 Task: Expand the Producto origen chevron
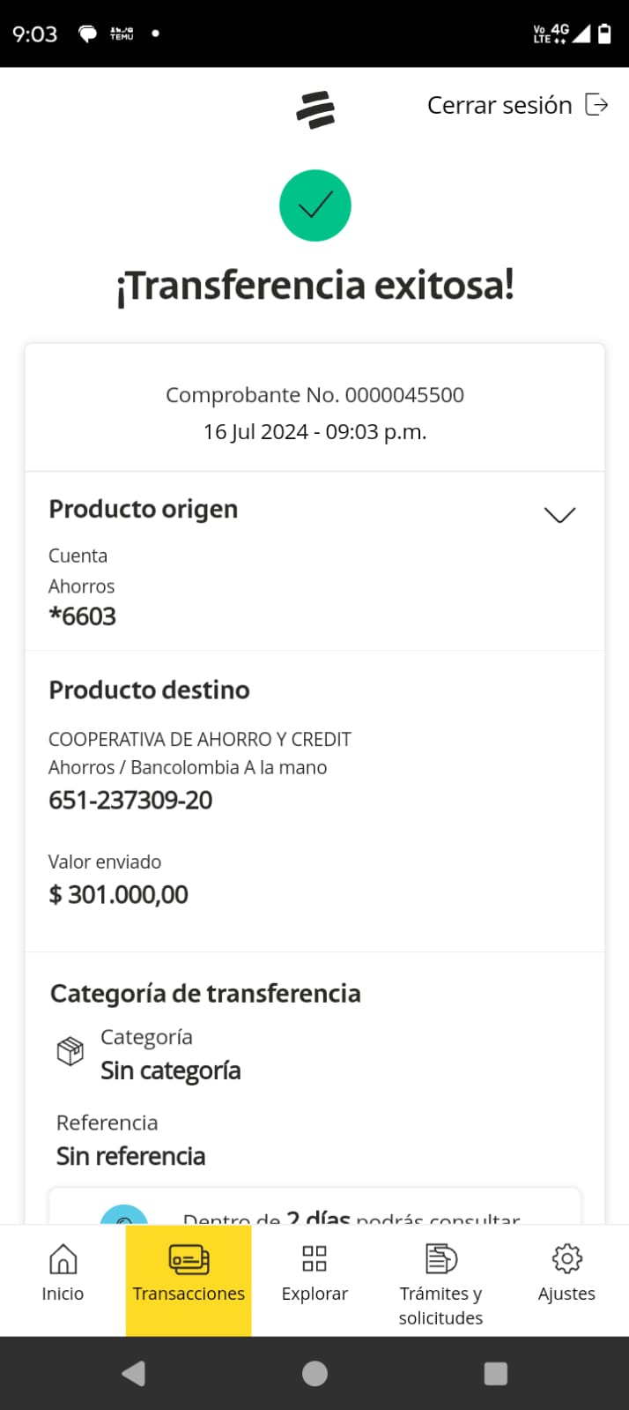[x=559, y=514]
